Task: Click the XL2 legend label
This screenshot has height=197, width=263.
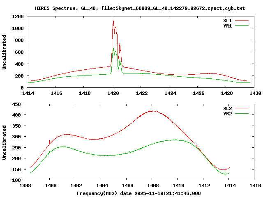Action: coord(228,108)
